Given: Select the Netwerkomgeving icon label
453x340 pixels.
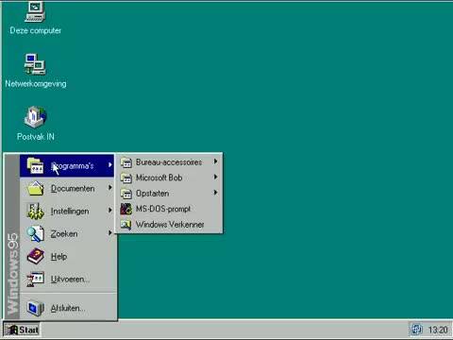Looking at the screenshot, I should point(36,84).
